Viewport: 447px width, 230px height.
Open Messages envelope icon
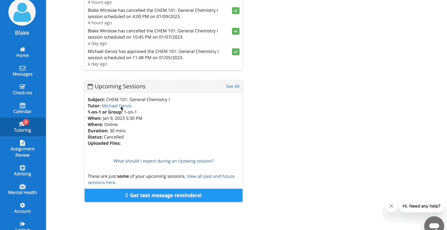pyautogui.click(x=23, y=68)
